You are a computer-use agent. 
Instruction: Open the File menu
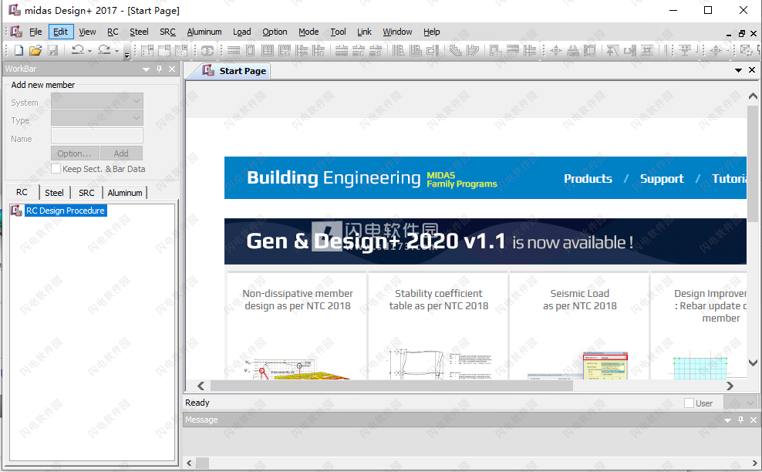coord(35,32)
